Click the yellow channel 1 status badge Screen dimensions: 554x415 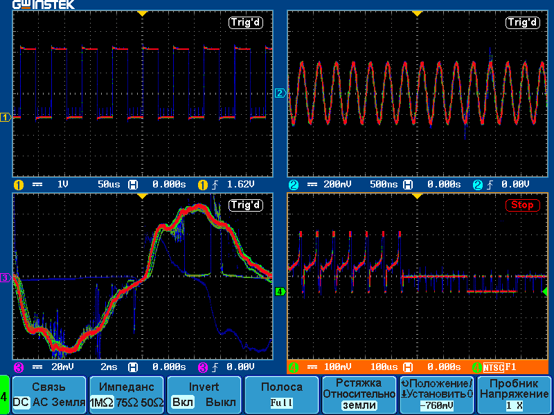[18, 185]
